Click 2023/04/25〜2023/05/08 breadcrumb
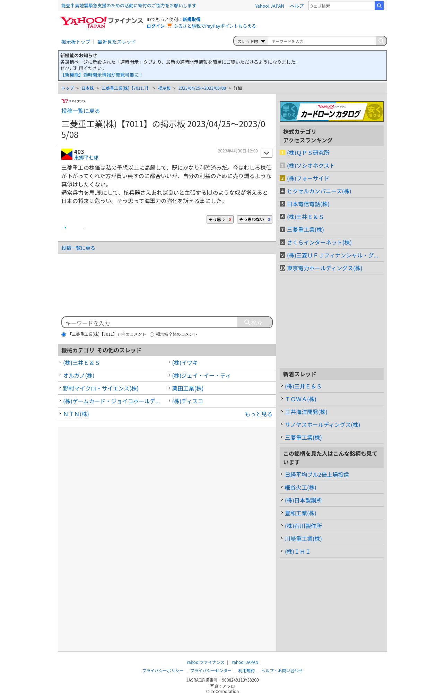 (x=202, y=88)
